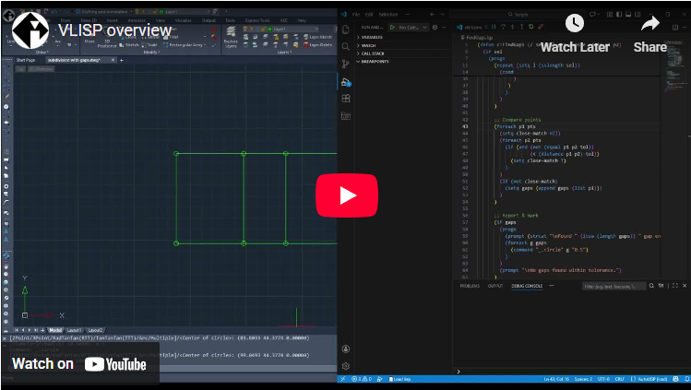Expand the CALL STACK section
Viewport: 691px width, 390px height.
point(372,53)
